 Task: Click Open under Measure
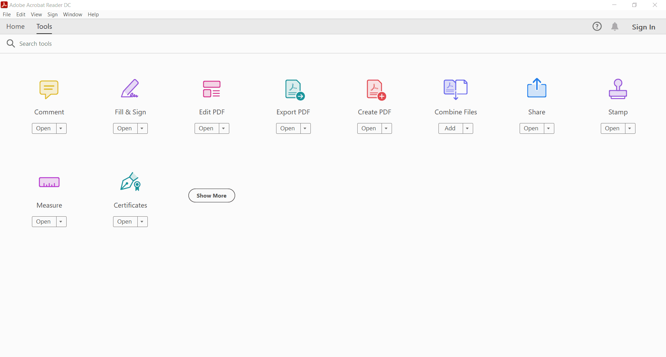pyautogui.click(x=44, y=222)
